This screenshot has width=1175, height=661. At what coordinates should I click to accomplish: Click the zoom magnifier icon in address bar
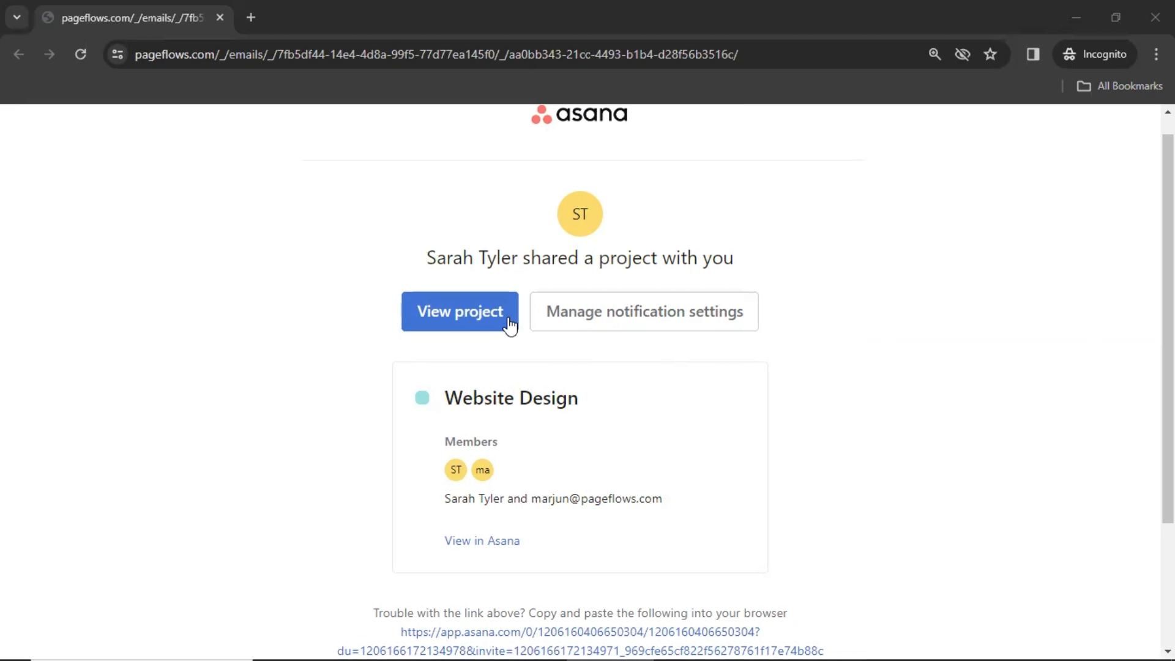click(934, 54)
